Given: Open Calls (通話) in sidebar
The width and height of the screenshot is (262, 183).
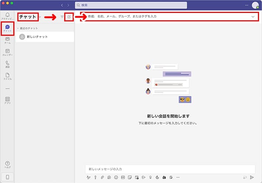Looking at the screenshot, I should click(x=7, y=64).
